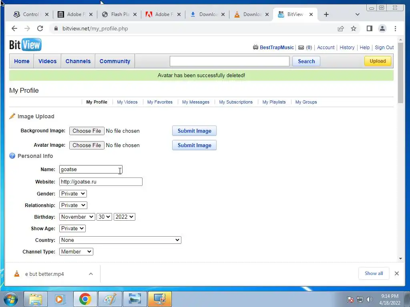Open a new tab
The width and height of the screenshot is (410, 307).
click(326, 14)
